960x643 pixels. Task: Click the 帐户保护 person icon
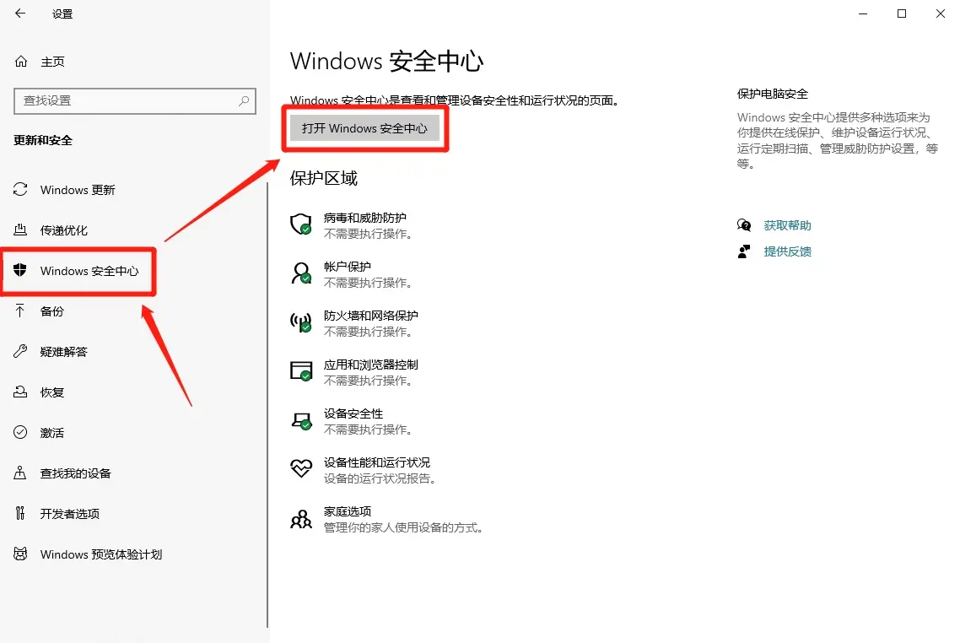click(x=300, y=273)
